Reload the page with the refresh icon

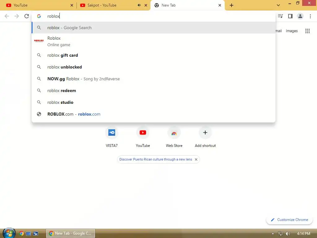pyautogui.click(x=27, y=16)
